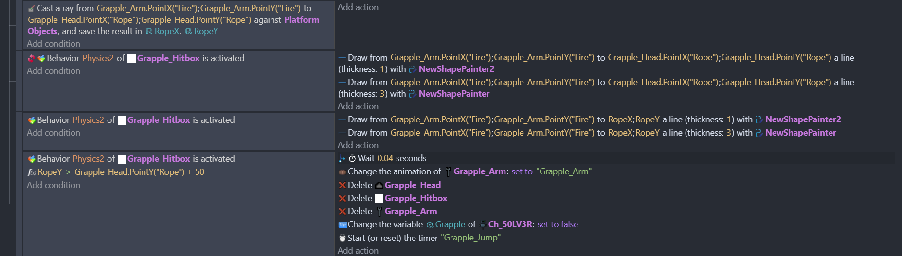902x256 pixels.
Task: Click the Ch_50LV3R object parameter
Action: click(511, 224)
